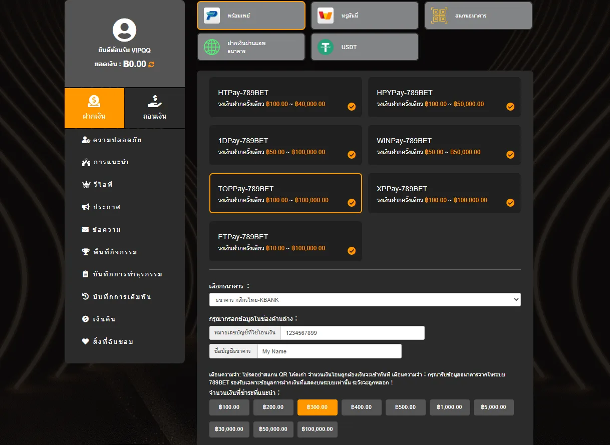Click the PromptPay logo icon
This screenshot has height=445, width=610.
(212, 16)
